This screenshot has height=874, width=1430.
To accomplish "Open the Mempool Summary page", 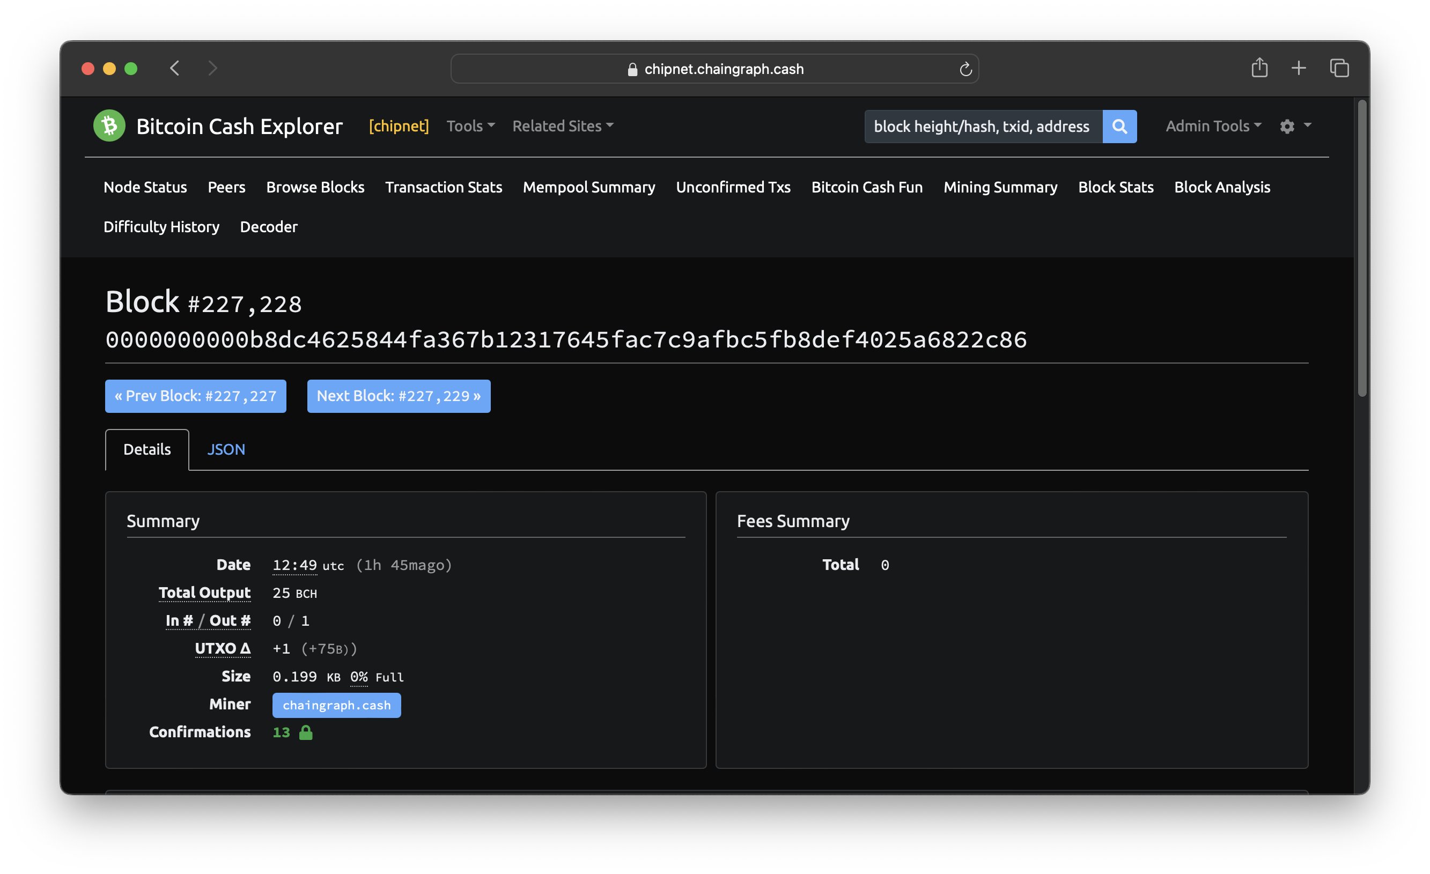I will [x=588, y=187].
